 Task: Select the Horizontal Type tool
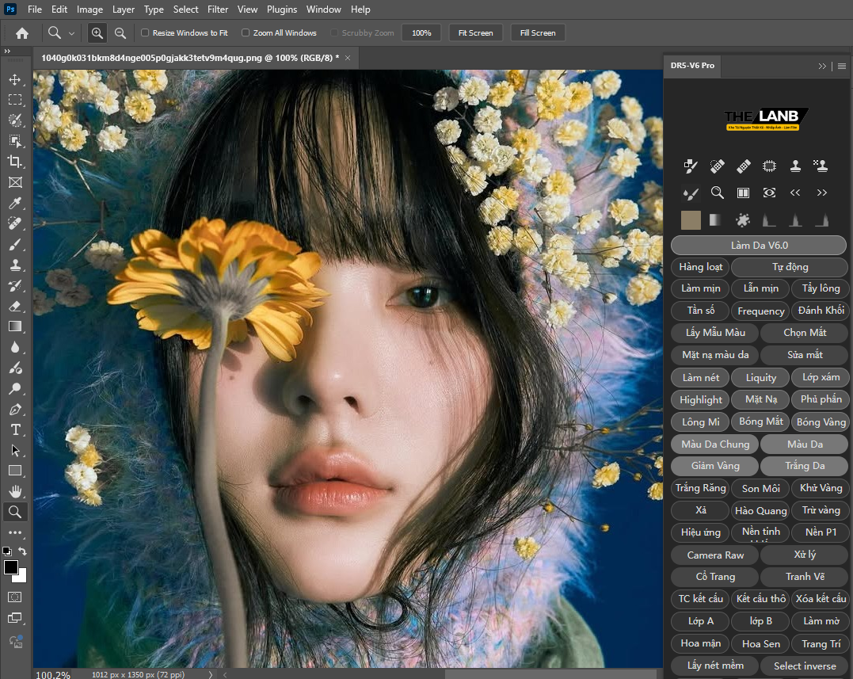pos(16,429)
